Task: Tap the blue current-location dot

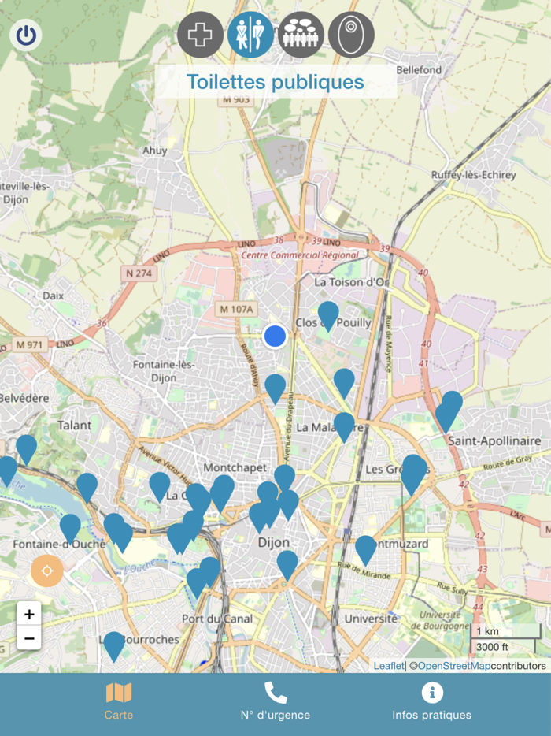Action: (x=275, y=336)
